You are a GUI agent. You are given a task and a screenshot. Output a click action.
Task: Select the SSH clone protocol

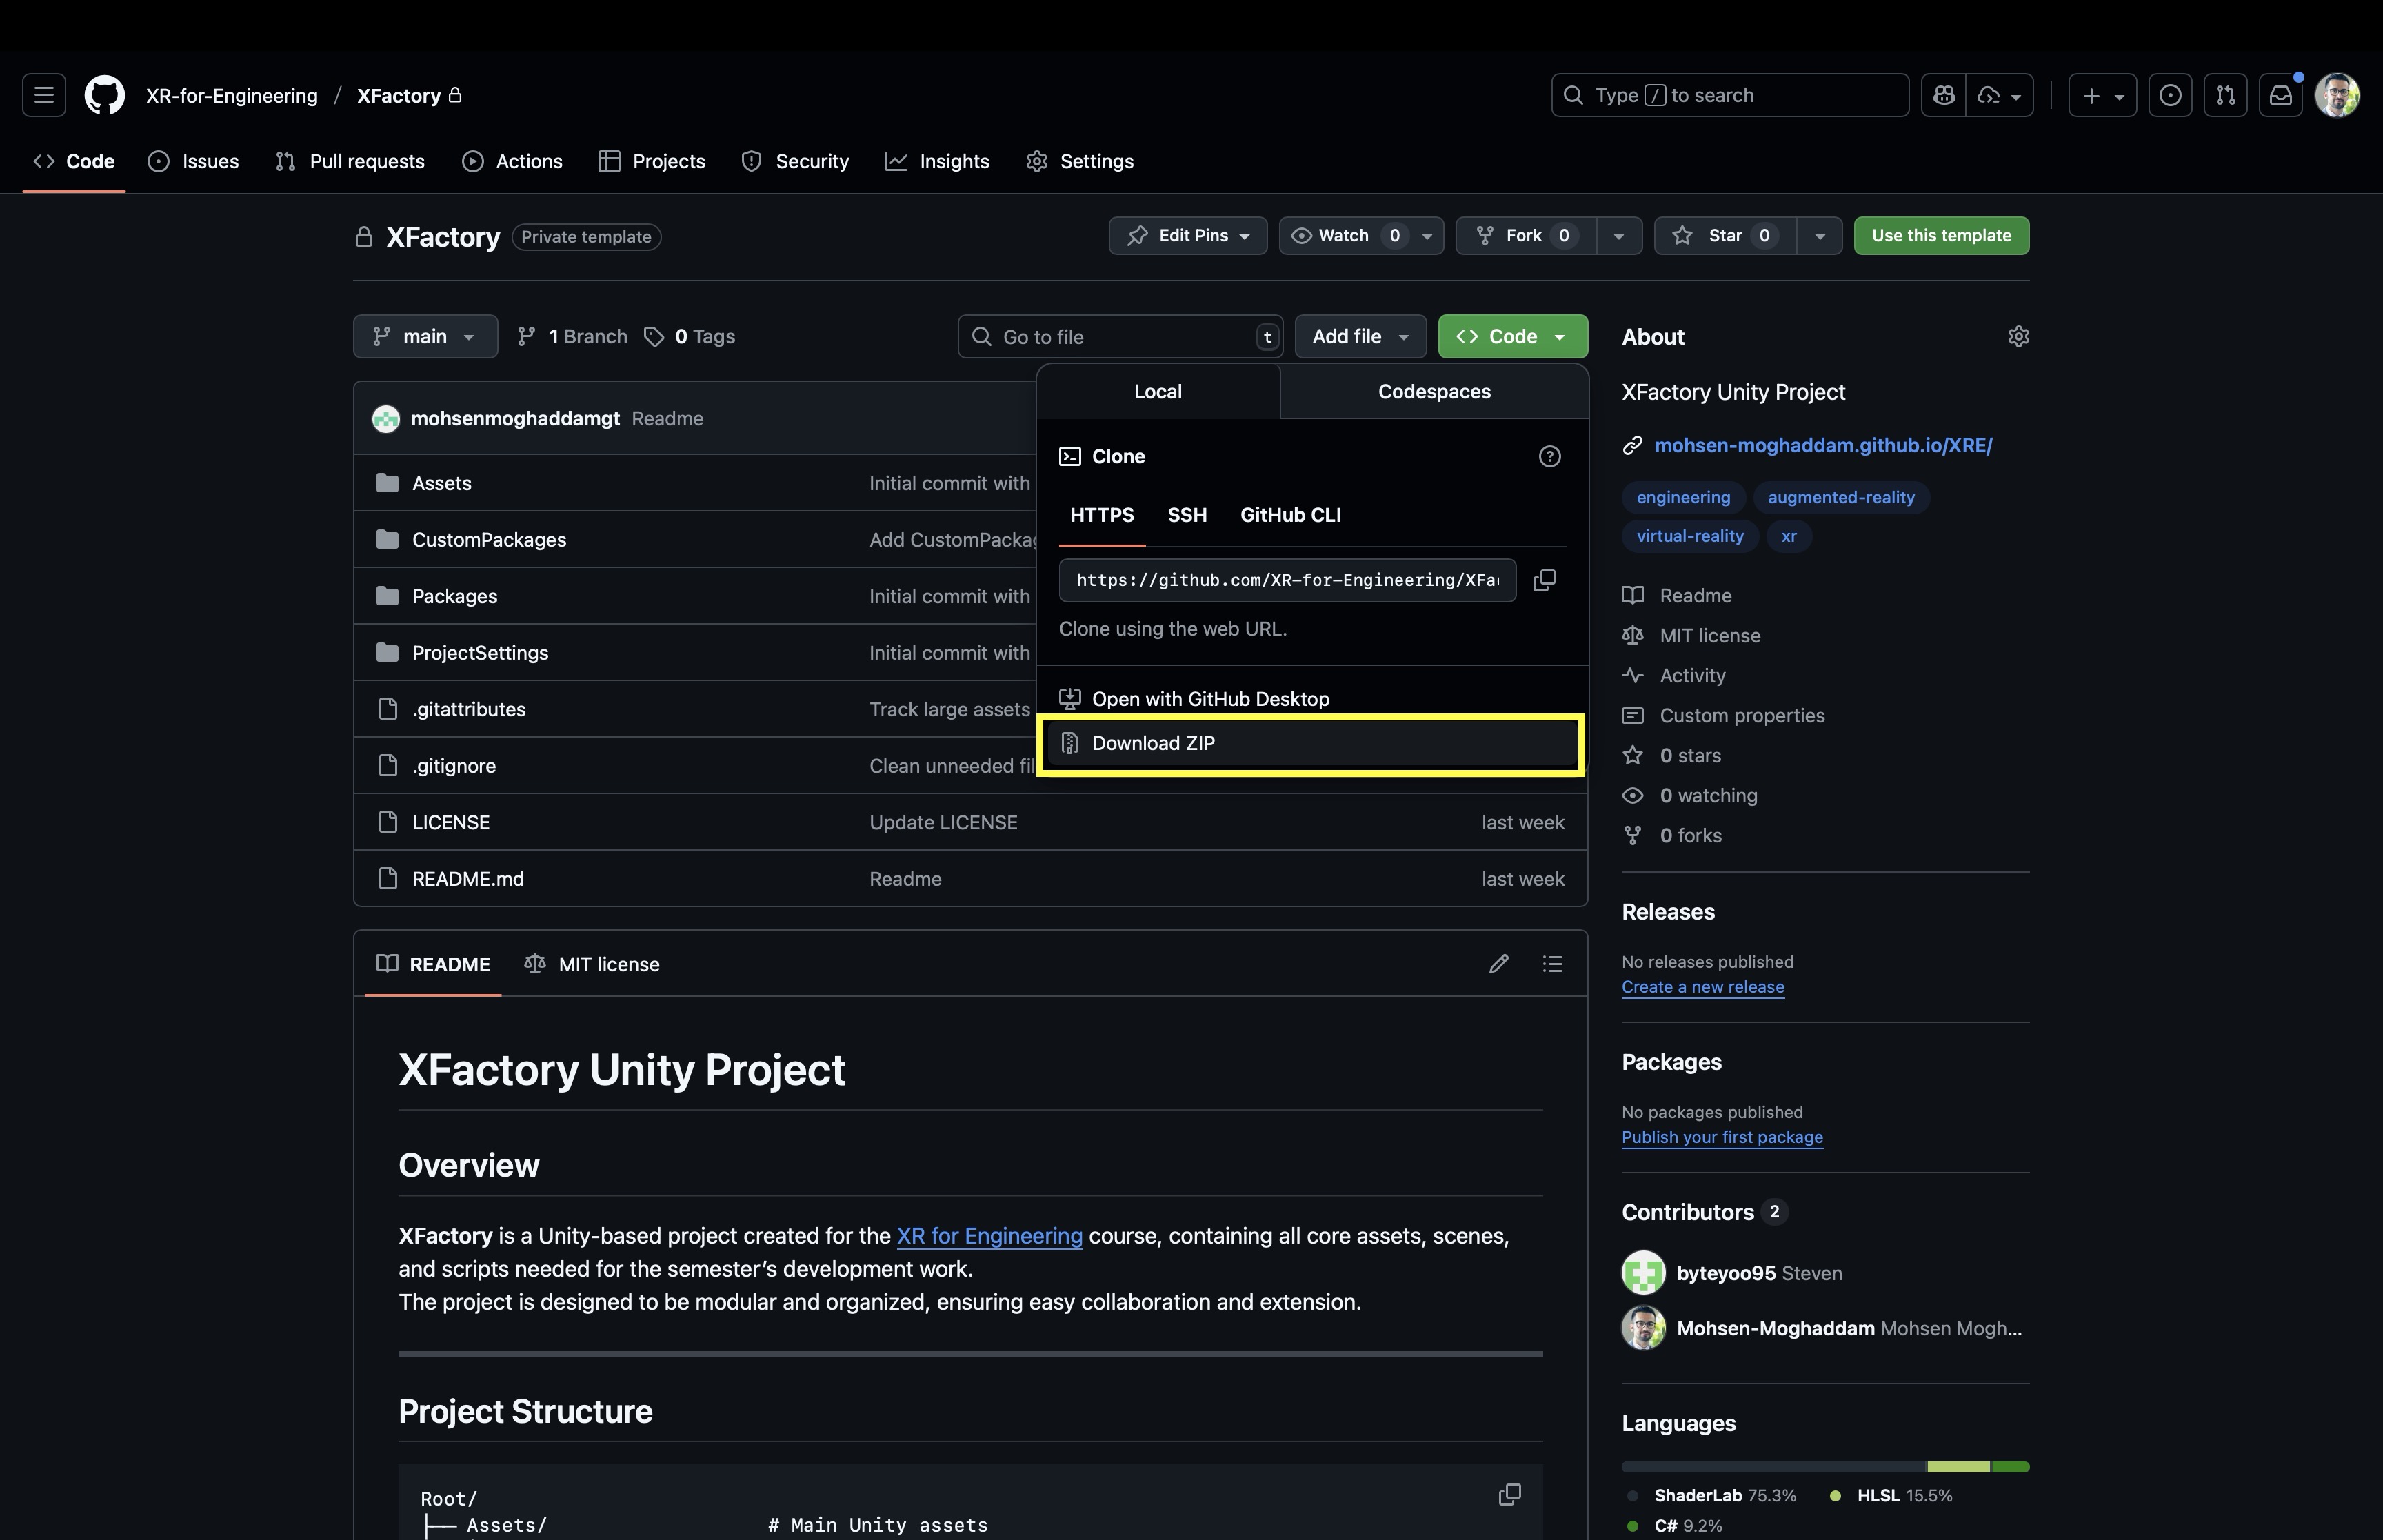[1187, 515]
